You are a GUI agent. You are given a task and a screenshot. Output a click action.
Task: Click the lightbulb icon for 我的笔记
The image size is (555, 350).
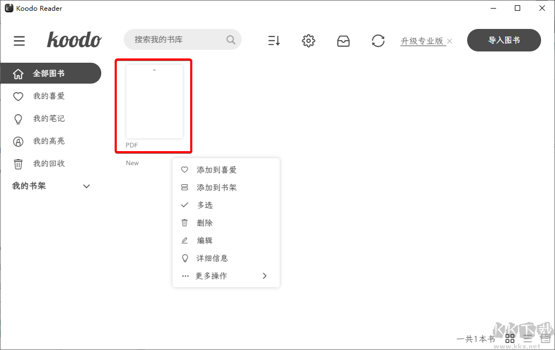(18, 118)
